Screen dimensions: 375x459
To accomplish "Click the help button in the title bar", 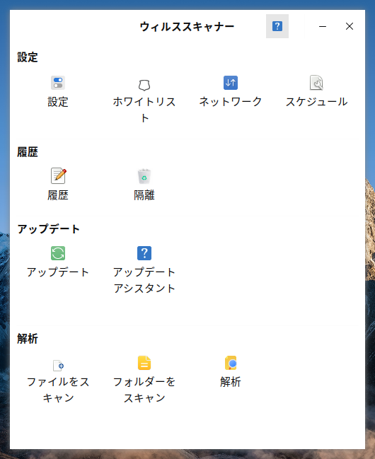I will (277, 26).
